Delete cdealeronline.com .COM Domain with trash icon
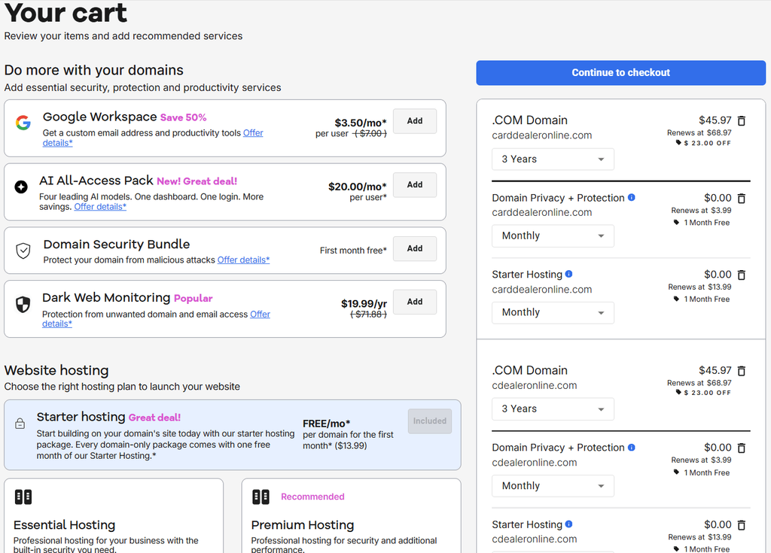The height and width of the screenshot is (553, 771). (742, 371)
